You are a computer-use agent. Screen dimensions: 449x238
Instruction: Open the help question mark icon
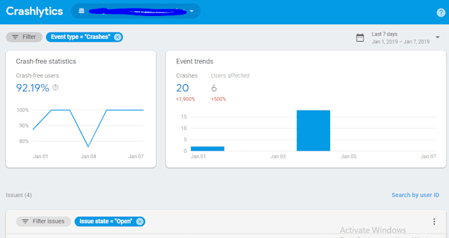click(x=440, y=13)
